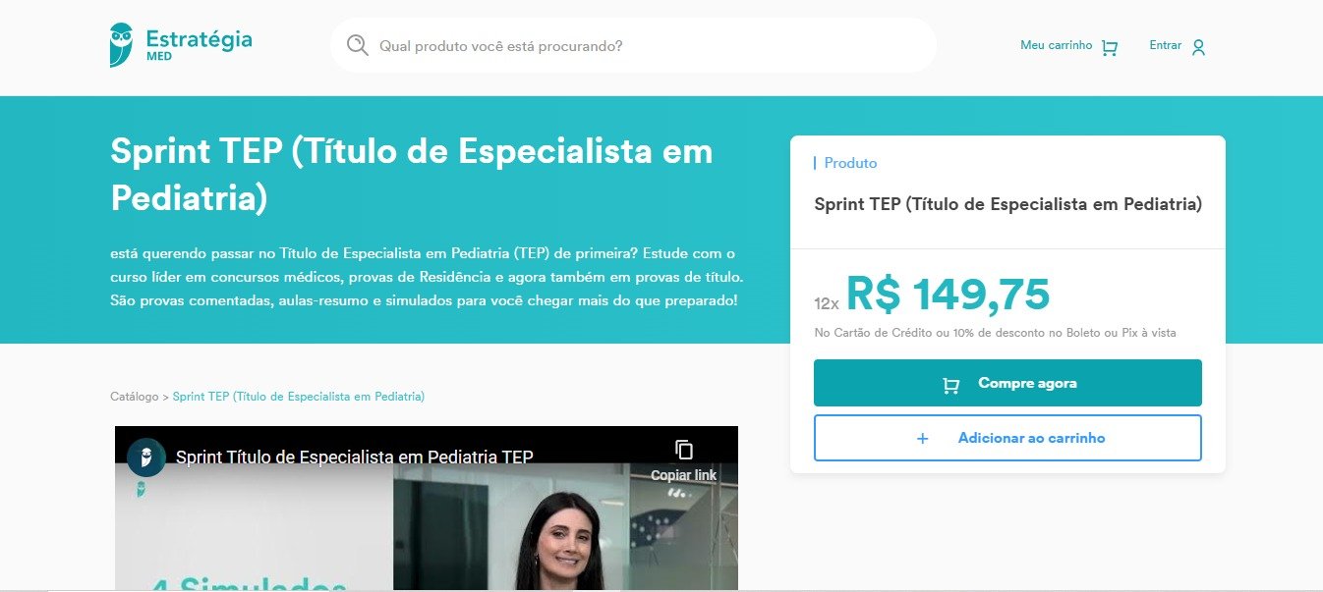The height and width of the screenshot is (592, 1323).
Task: Open the video title Sprint Título de Especialista
Action: click(x=355, y=457)
